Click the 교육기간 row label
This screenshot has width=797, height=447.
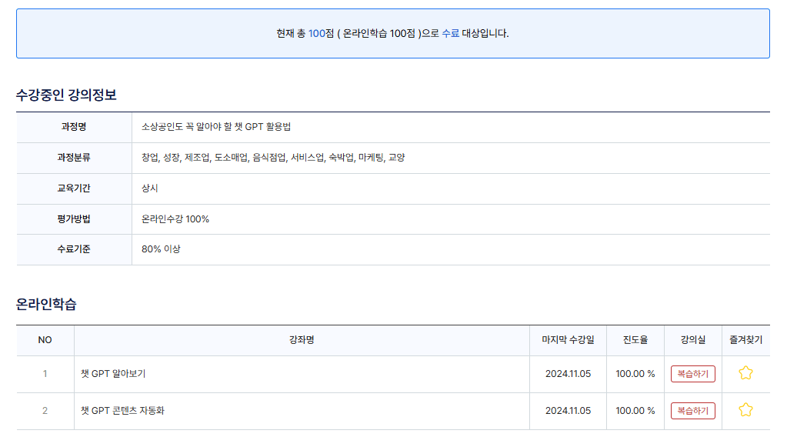(x=74, y=188)
